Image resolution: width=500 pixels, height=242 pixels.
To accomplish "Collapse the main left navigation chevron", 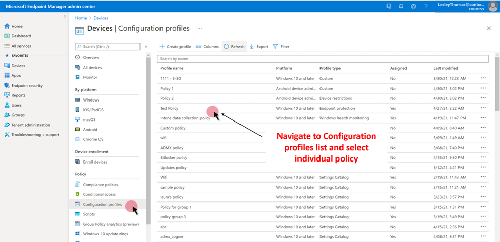I will coord(65,16).
